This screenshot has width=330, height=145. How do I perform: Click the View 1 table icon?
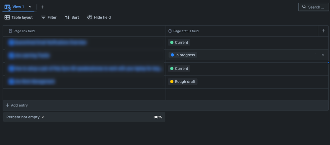pos(7,7)
